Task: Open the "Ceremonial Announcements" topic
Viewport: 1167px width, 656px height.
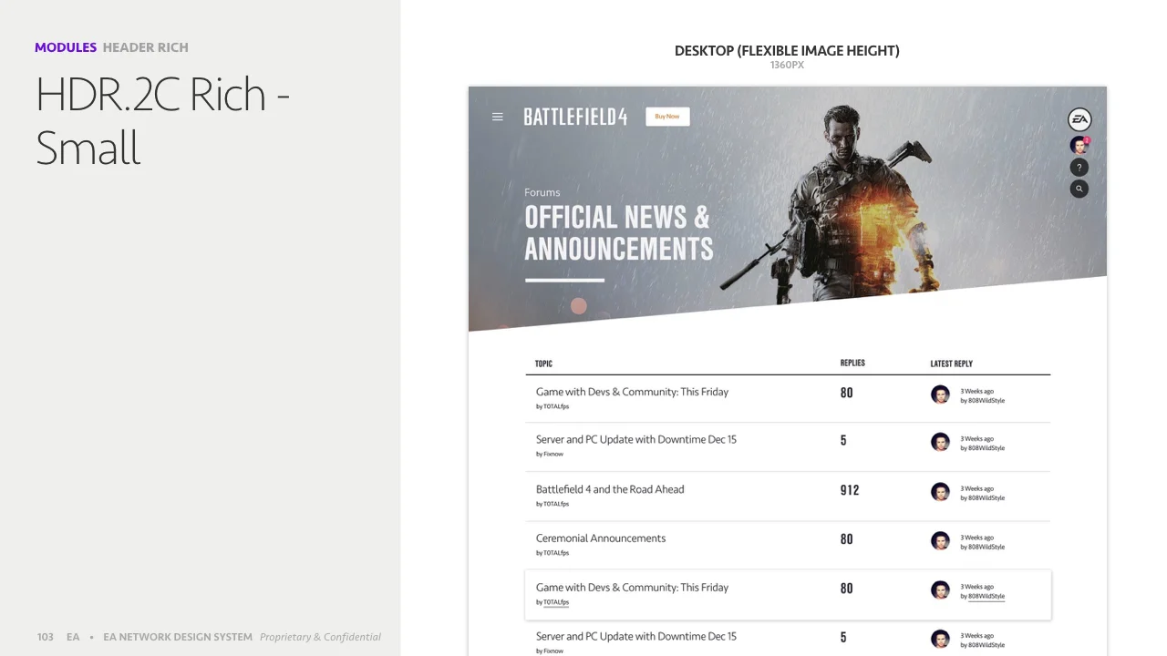Action: (x=601, y=538)
